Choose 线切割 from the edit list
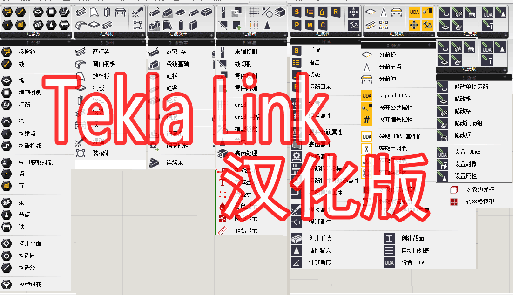Viewport: 513px width, 295px height. [243, 64]
